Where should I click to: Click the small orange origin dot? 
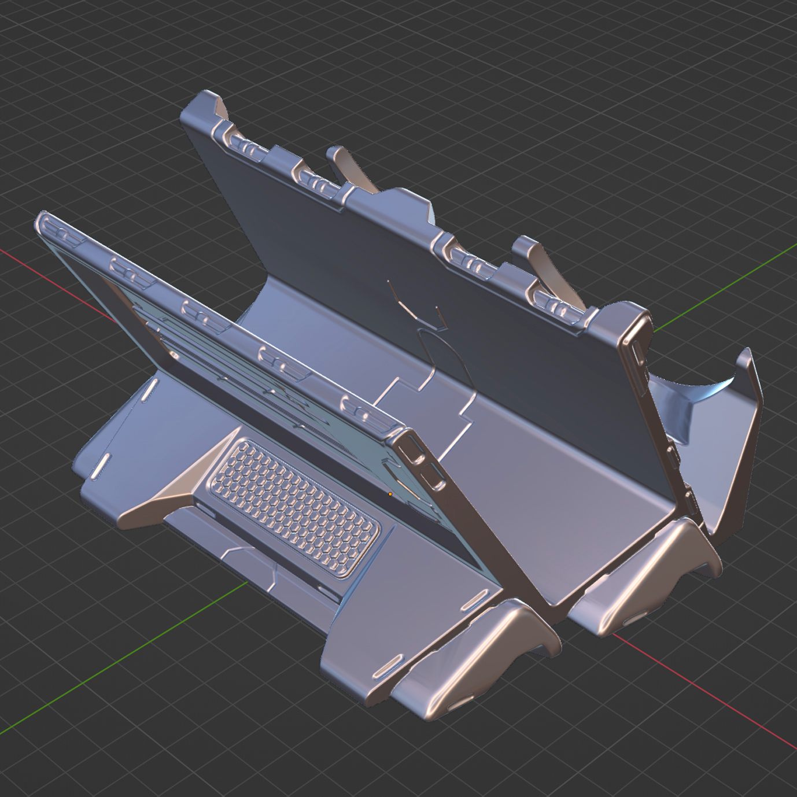click(x=390, y=495)
